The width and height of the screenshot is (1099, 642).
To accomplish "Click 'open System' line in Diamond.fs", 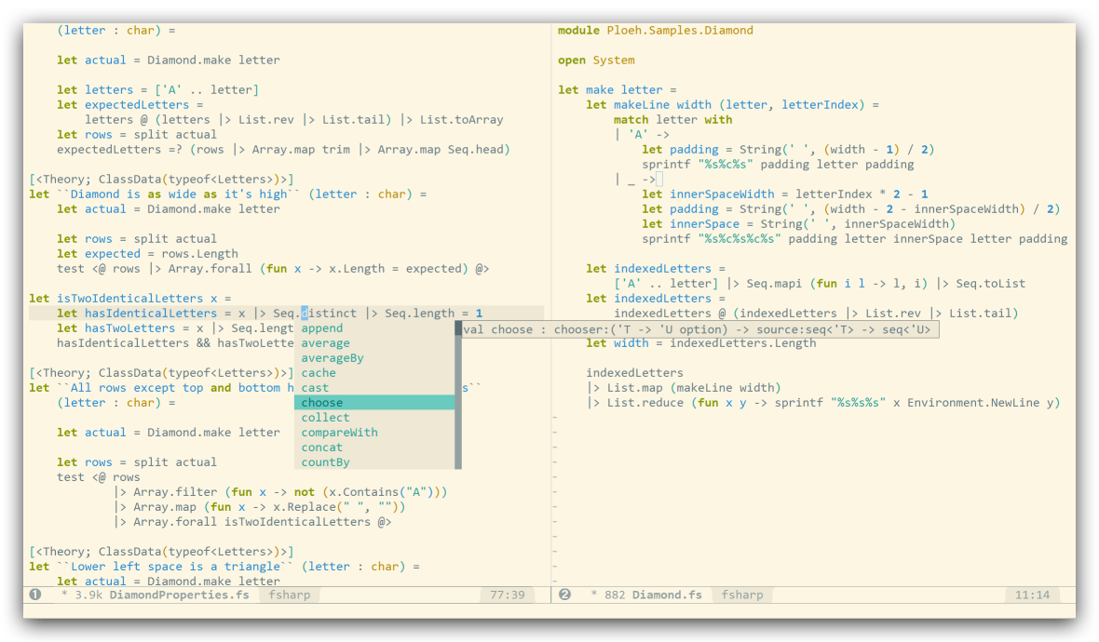I will click(596, 60).
